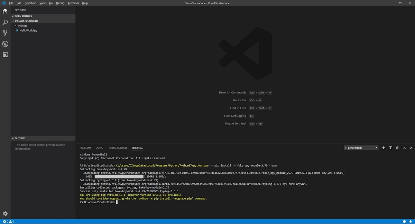Expand the Open Editors section

coord(43,16)
